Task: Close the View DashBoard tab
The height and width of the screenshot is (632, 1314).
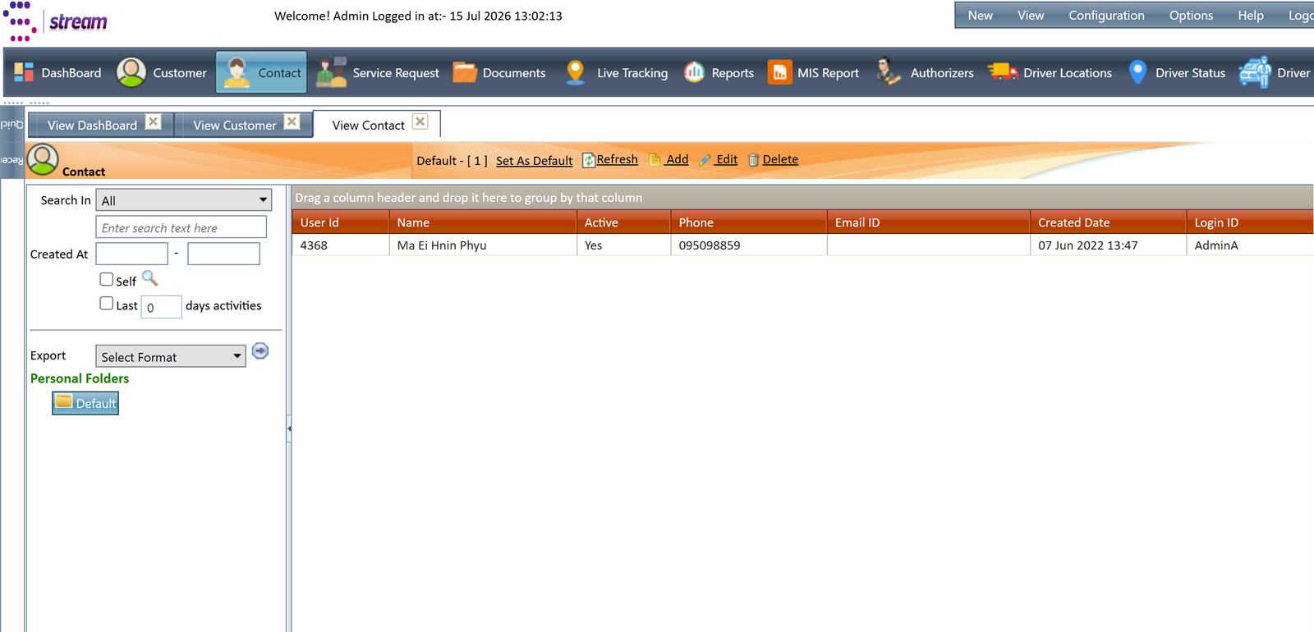Action: [154, 121]
